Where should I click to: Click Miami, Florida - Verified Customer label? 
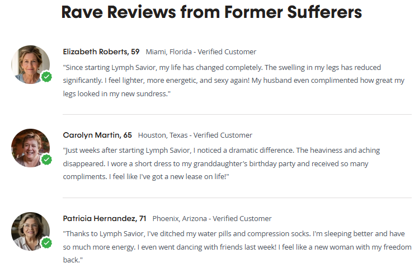point(201,52)
